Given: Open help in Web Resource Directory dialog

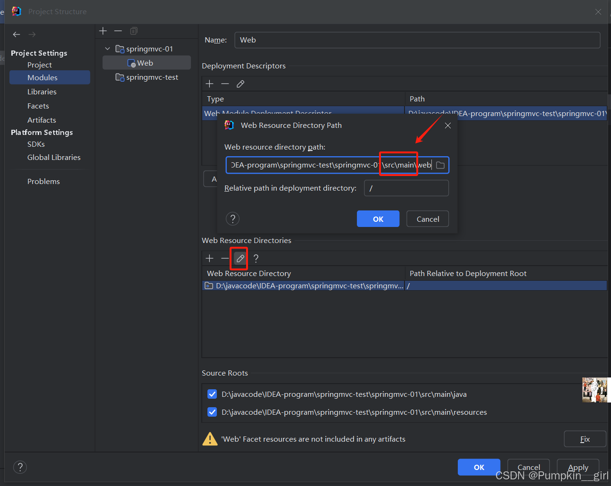Looking at the screenshot, I should tap(232, 219).
